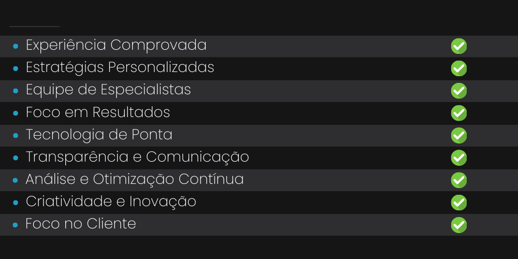Click the Foco em Resultados label
The height and width of the screenshot is (259, 518).
98,112
